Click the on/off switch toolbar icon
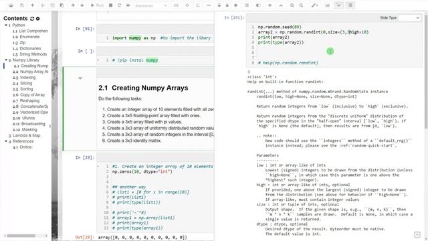Image resolution: width=428 pixels, height=241 pixels. pyautogui.click(x=258, y=5)
